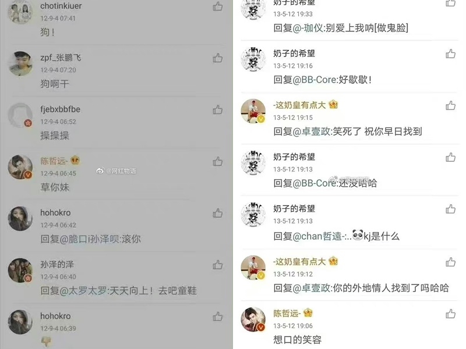Image resolution: width=466 pixels, height=349 pixels.
Task: Like 陈哲远-'s comment 草你妹
Action: pos(217,162)
